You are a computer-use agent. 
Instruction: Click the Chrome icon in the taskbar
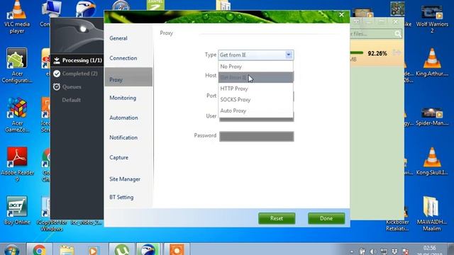(x=39, y=249)
